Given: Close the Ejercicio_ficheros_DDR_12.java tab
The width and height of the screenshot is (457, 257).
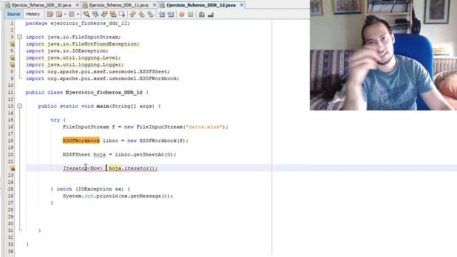Looking at the screenshot, I should pyautogui.click(x=241, y=5).
